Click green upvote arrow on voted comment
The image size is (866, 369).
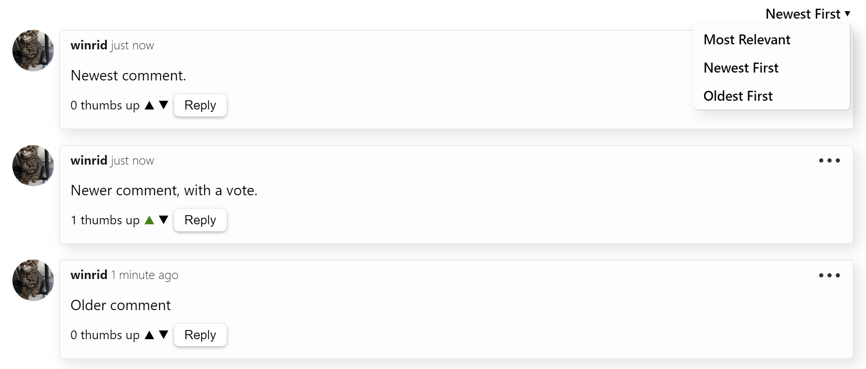(150, 220)
